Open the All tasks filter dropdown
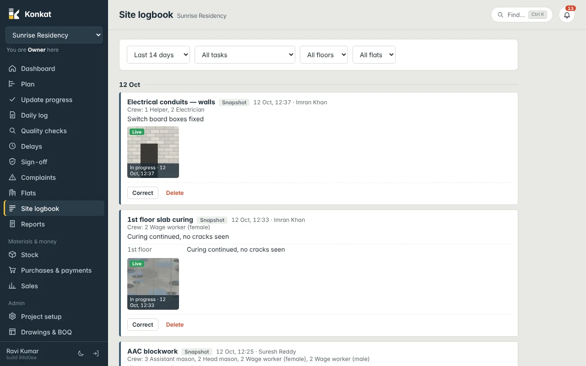The width and height of the screenshot is (586, 366). [x=245, y=55]
